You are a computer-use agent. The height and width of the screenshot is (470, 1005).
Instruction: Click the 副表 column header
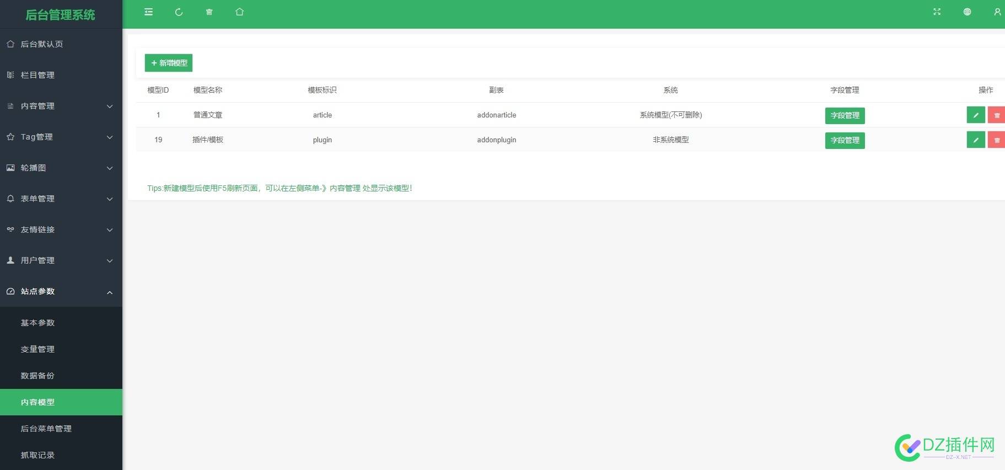click(497, 90)
